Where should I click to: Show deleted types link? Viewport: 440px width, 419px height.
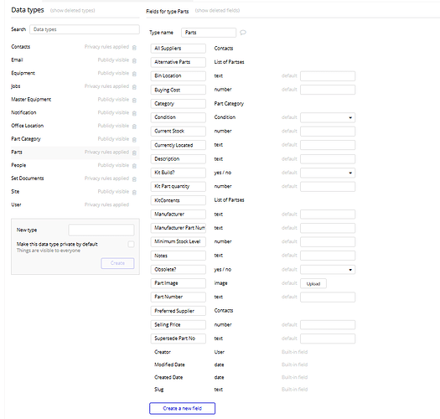[72, 11]
